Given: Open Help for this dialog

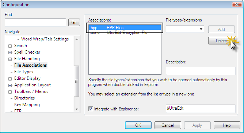Looking at the screenshot, I should click(x=227, y=125).
